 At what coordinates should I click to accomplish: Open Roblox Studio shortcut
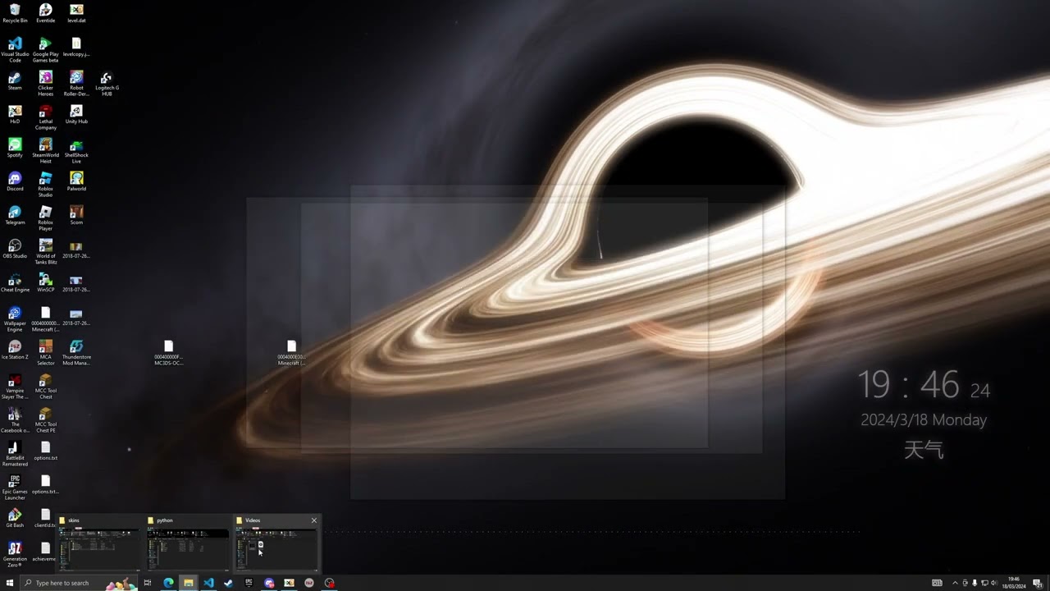[45, 184]
